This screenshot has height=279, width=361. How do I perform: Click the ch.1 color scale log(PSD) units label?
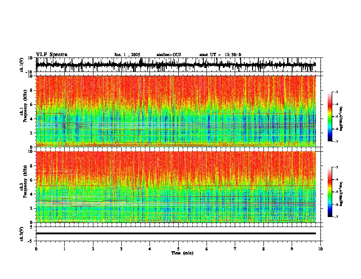[x=341, y=119]
